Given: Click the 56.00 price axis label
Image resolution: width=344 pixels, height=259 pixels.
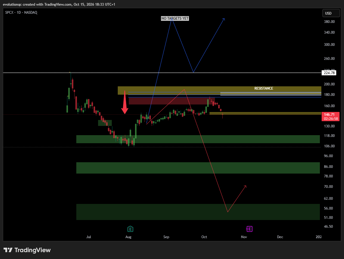Looking at the screenshot, I should [328, 208].
